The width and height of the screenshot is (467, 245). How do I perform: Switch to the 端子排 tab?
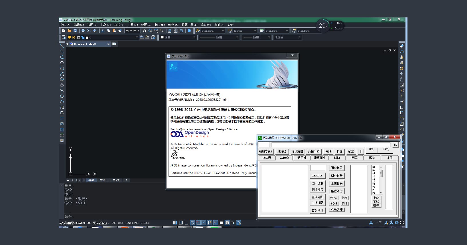coord(302,158)
